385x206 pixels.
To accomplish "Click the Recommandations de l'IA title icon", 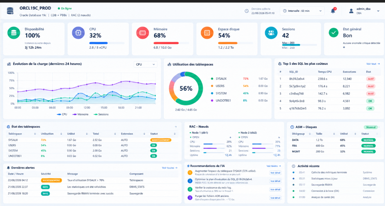I will tap(188, 166).
